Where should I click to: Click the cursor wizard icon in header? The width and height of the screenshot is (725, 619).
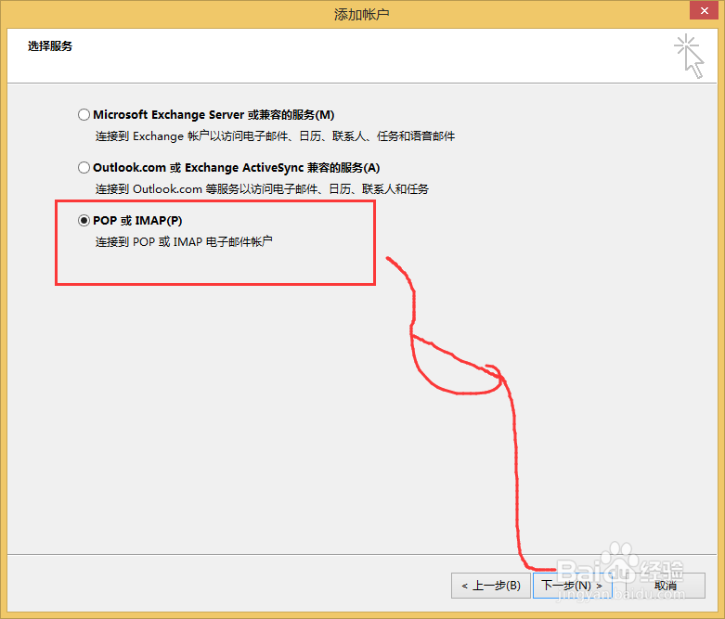point(689,57)
